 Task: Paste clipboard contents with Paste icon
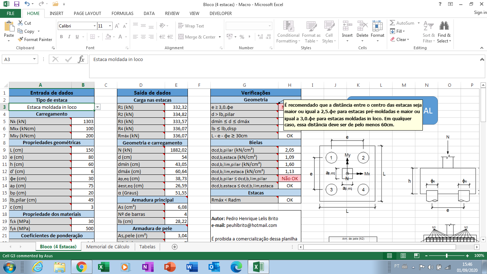click(x=9, y=26)
